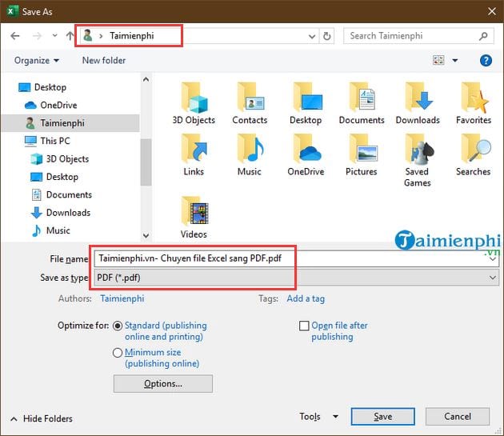Go up one folder level

point(70,36)
